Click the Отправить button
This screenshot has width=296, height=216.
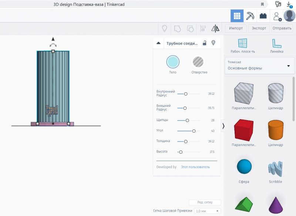(x=282, y=28)
